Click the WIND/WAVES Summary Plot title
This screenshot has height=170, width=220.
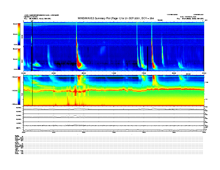[x=116, y=18]
